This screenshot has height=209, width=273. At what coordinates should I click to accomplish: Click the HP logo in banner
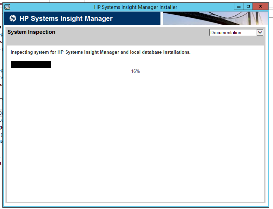13,18
